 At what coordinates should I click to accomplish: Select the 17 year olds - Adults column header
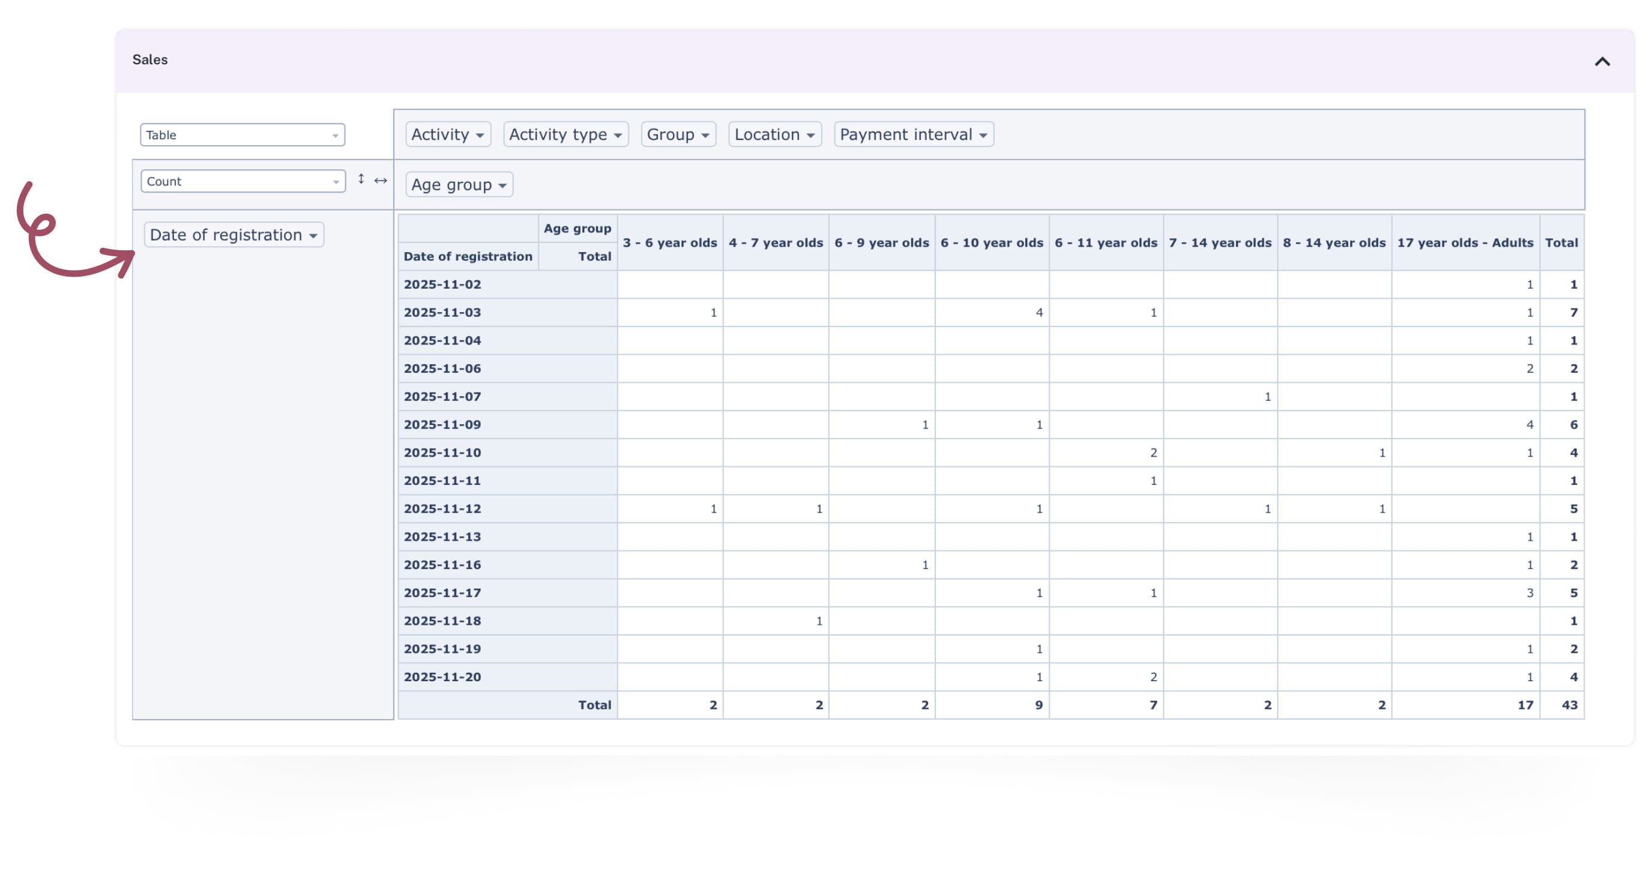coord(1465,242)
